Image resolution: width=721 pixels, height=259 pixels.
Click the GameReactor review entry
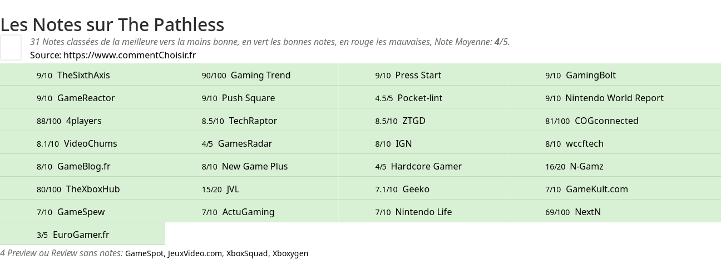coord(82,98)
